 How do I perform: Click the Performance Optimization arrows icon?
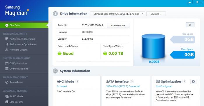pyautogui.click(x=7, y=44)
